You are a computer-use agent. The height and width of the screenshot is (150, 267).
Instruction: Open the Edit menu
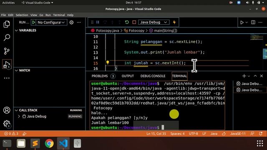(x=11, y=15)
